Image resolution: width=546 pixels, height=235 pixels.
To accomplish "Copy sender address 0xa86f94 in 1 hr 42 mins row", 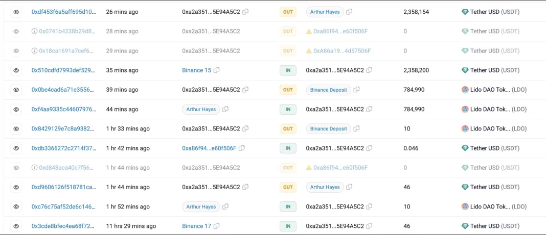I will 242,148.
